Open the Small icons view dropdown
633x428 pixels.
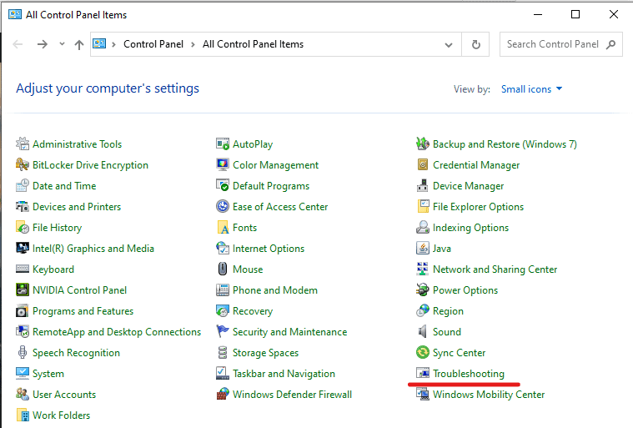(x=531, y=88)
